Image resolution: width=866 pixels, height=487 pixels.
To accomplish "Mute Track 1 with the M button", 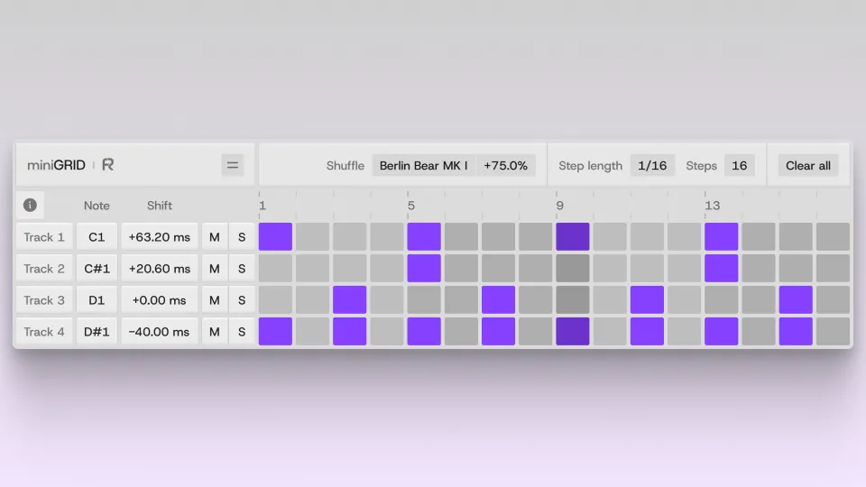I will pos(215,237).
